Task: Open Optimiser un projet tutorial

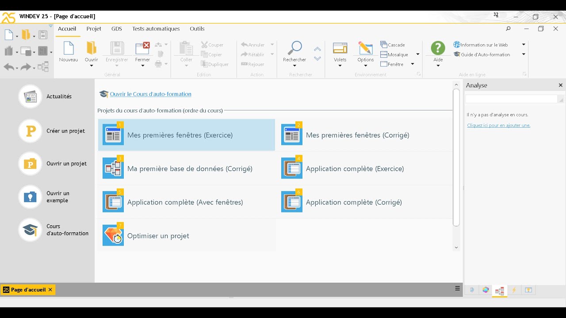Action: click(187, 235)
